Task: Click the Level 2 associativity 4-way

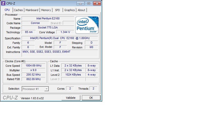Action: point(92,75)
